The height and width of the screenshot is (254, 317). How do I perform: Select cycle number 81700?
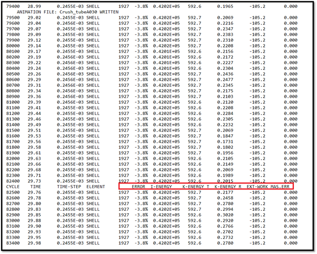tap(13, 142)
